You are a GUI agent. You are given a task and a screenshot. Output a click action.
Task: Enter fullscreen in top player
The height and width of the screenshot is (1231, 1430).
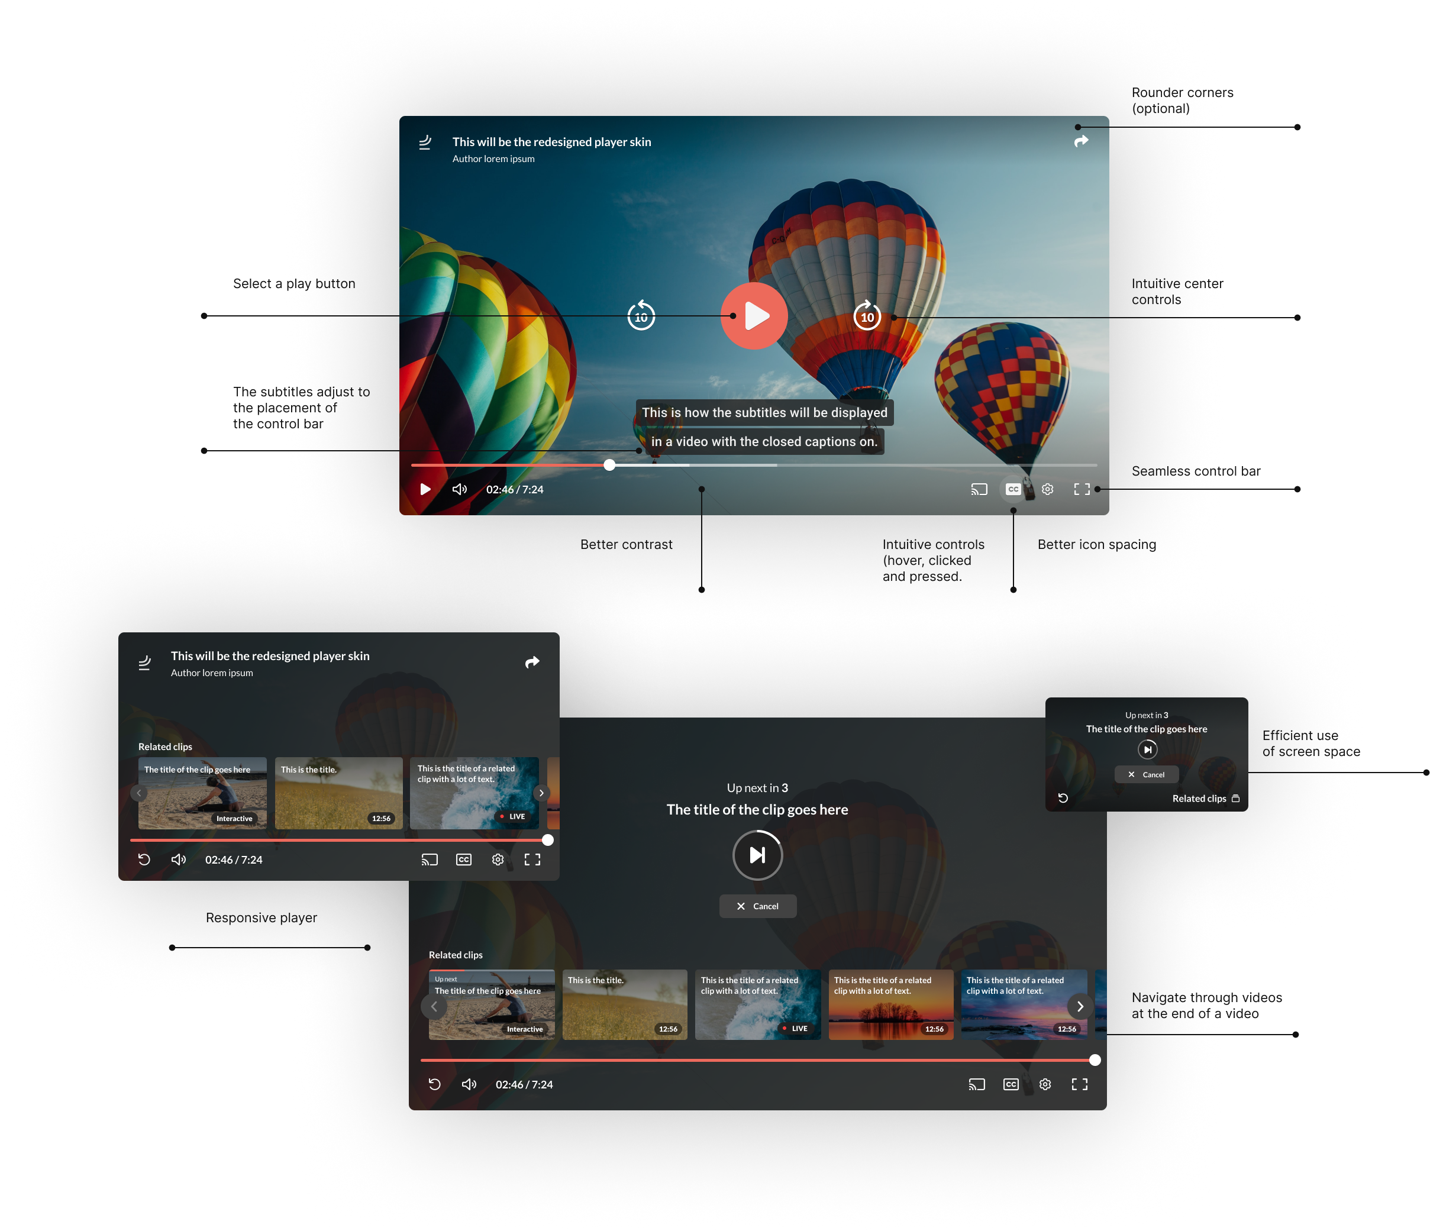click(1082, 489)
